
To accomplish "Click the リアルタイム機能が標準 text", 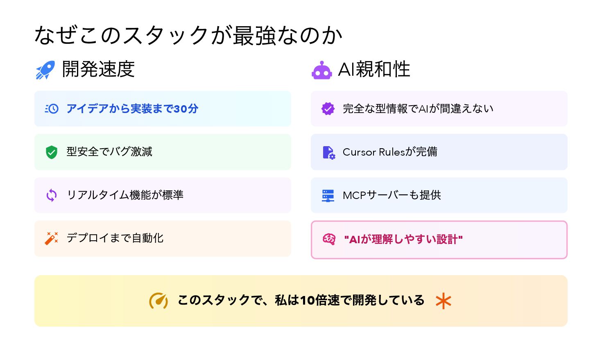I will point(125,195).
